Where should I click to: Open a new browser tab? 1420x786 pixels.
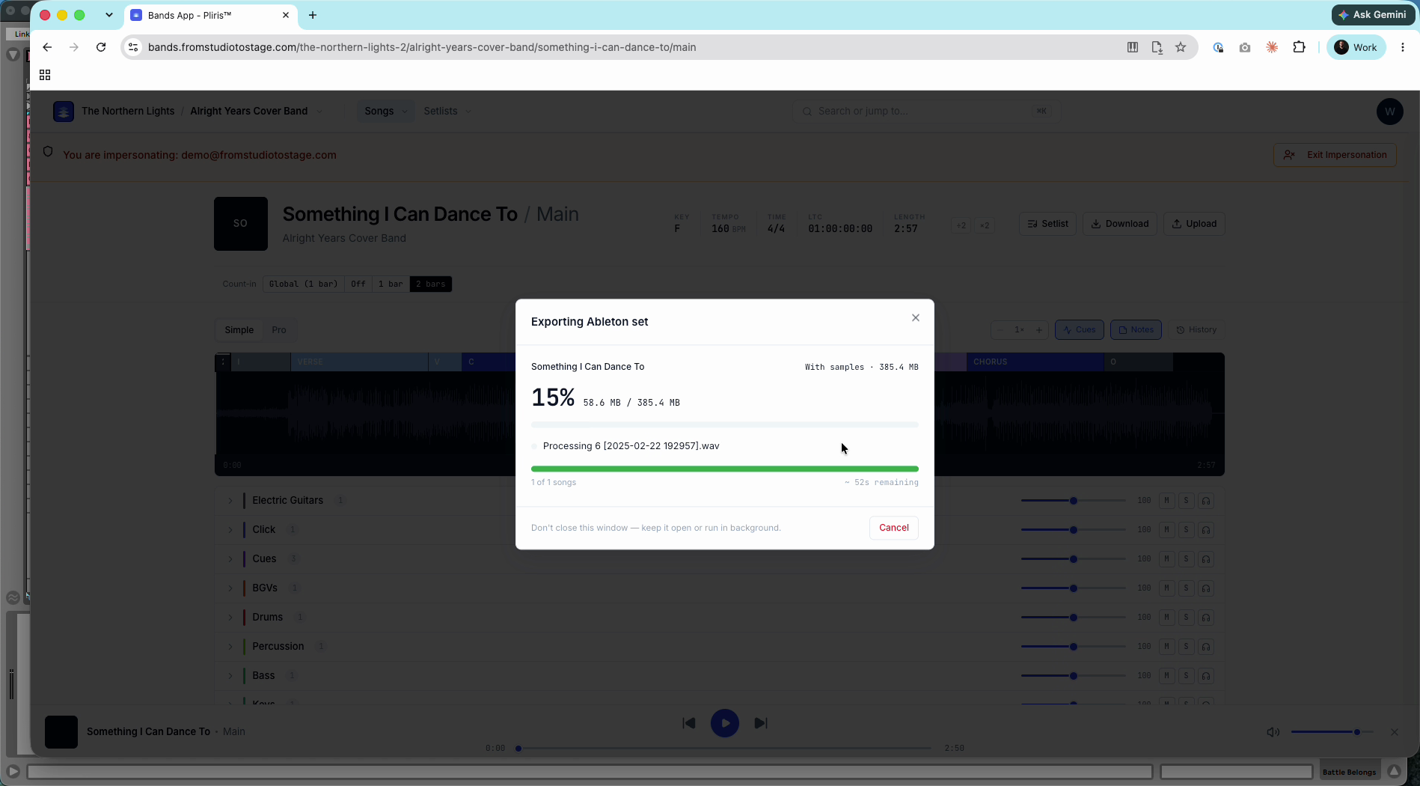coord(313,15)
